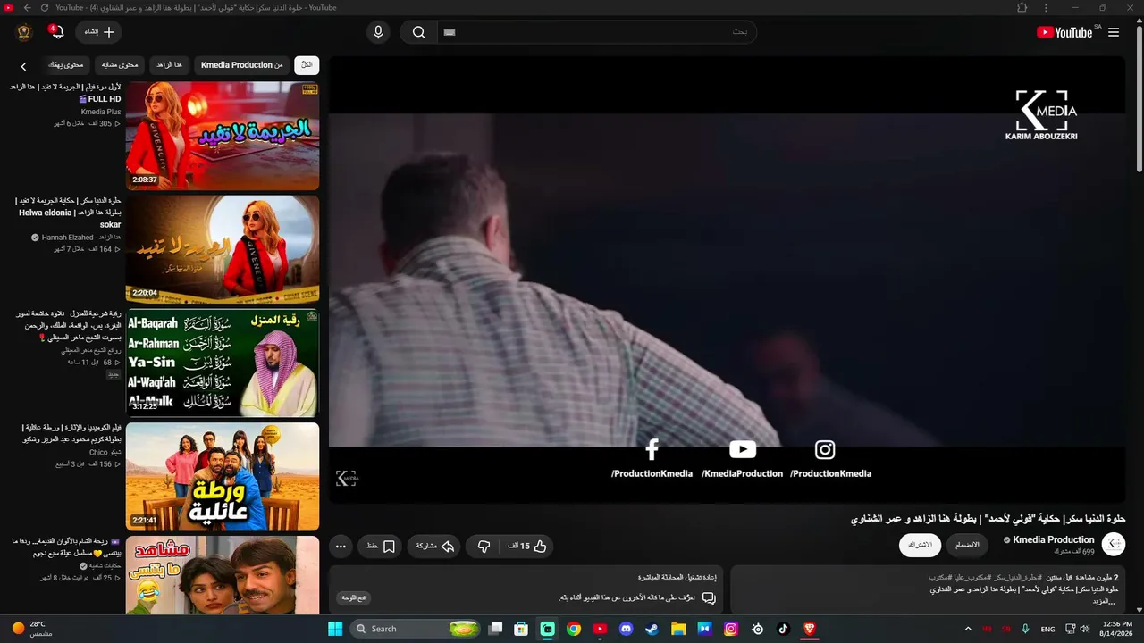Image resolution: width=1144 pixels, height=643 pixels.
Task: Dislike the video with thumbs down
Action: point(484,546)
